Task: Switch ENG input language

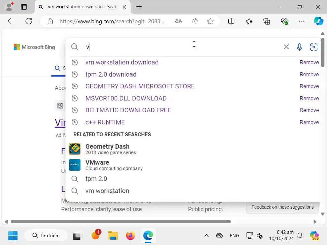Action: (234, 236)
